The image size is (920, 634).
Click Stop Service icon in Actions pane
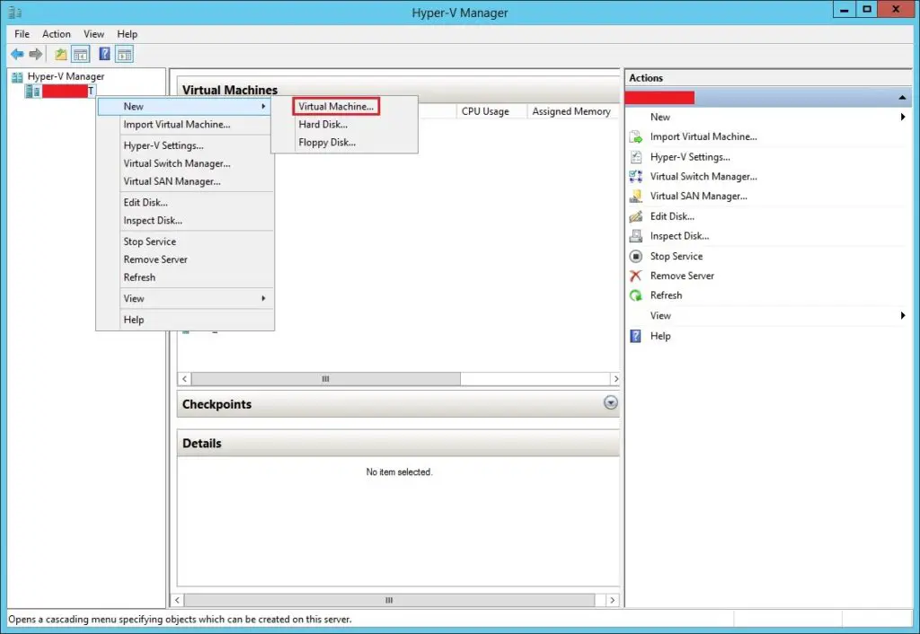[x=635, y=256]
